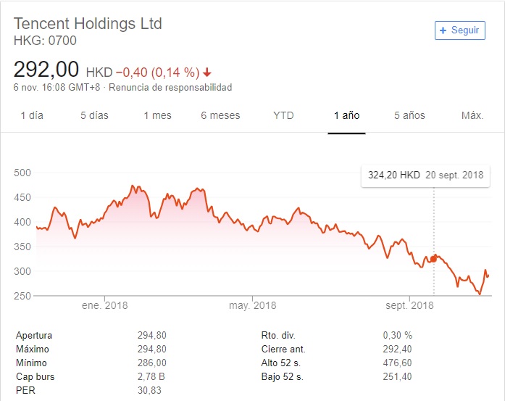
Task: Click the red data point marker on chart
Action: pos(434,258)
